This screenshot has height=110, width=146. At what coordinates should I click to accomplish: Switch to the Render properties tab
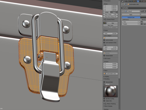126,1
